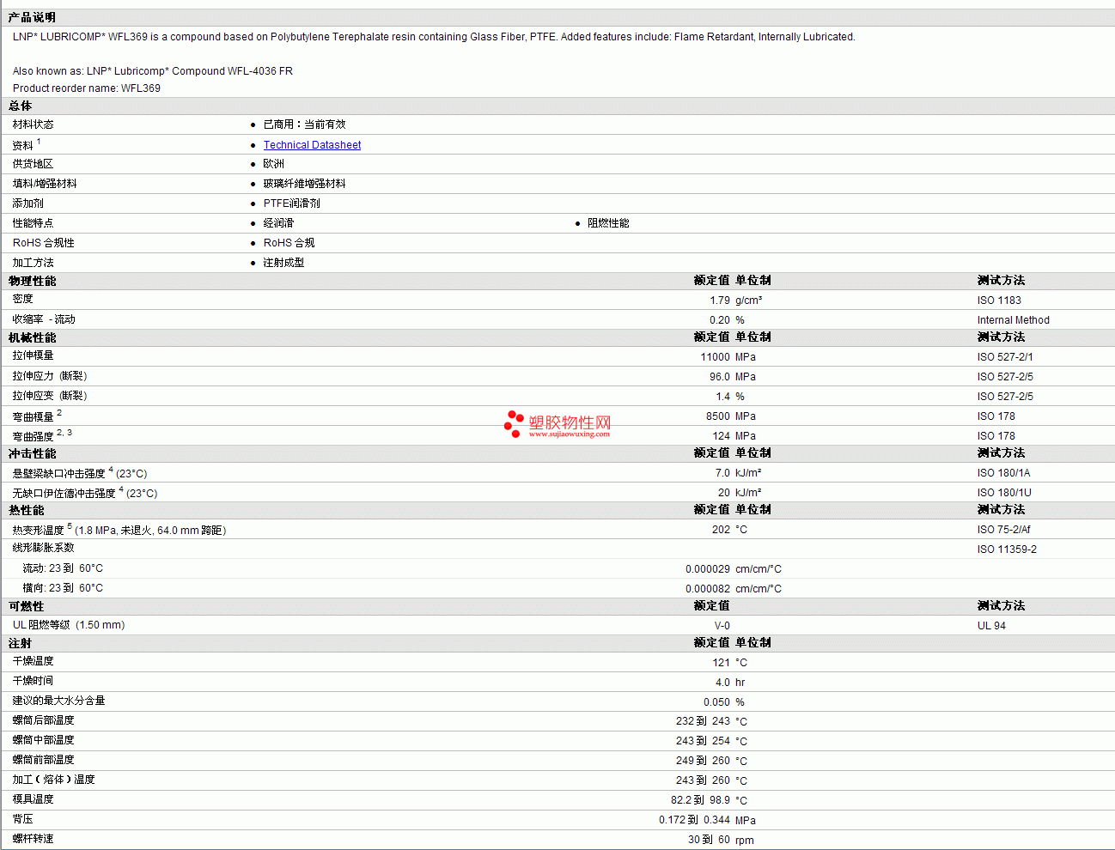Select the 已商用：当前有效 value
This screenshot has height=850, width=1115.
pos(304,124)
